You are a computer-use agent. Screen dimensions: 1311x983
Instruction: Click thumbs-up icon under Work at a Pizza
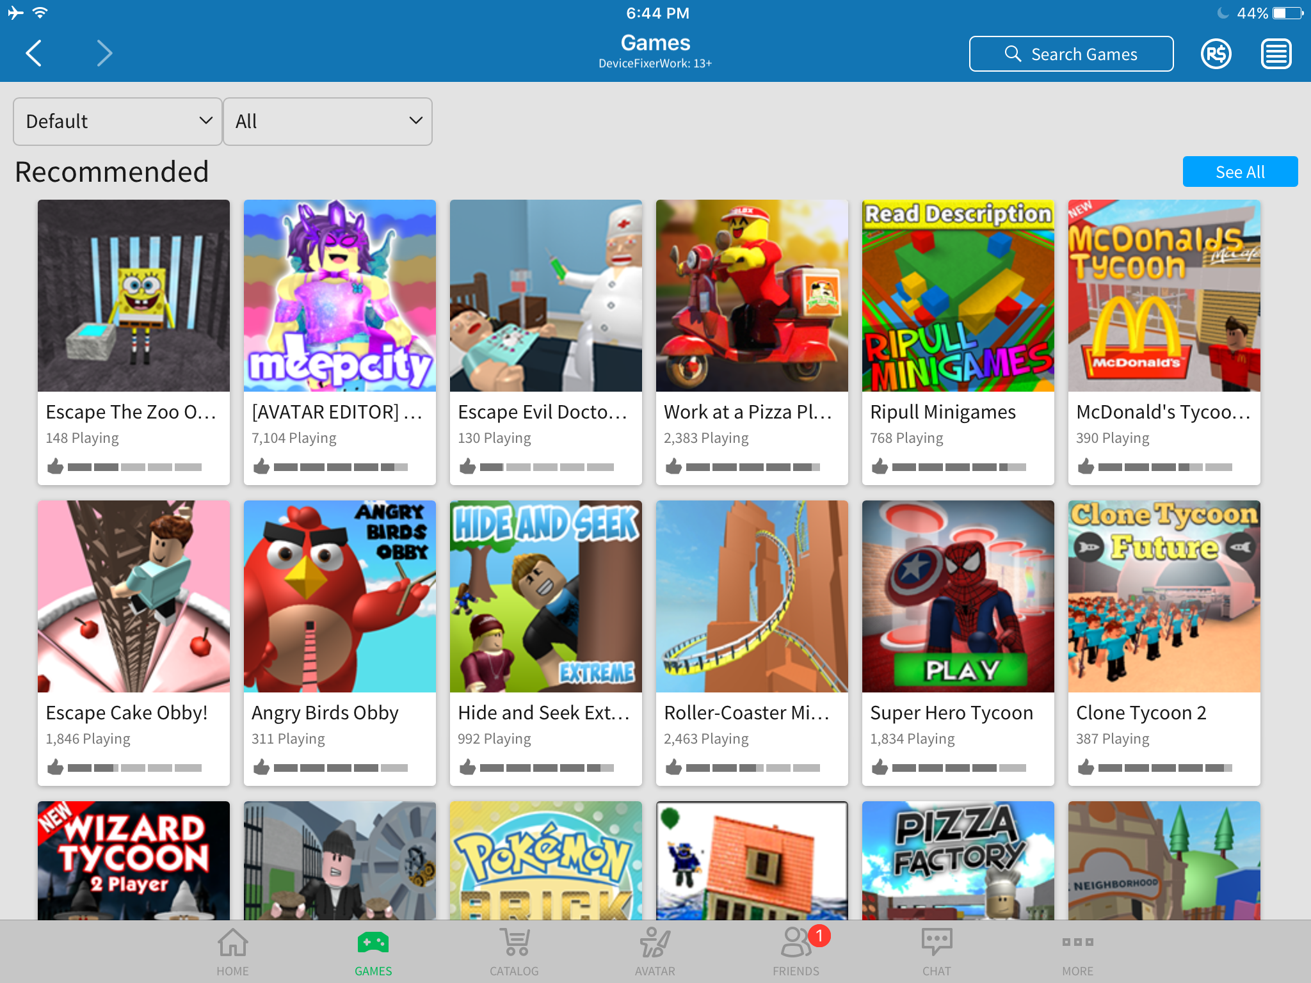pos(673,466)
